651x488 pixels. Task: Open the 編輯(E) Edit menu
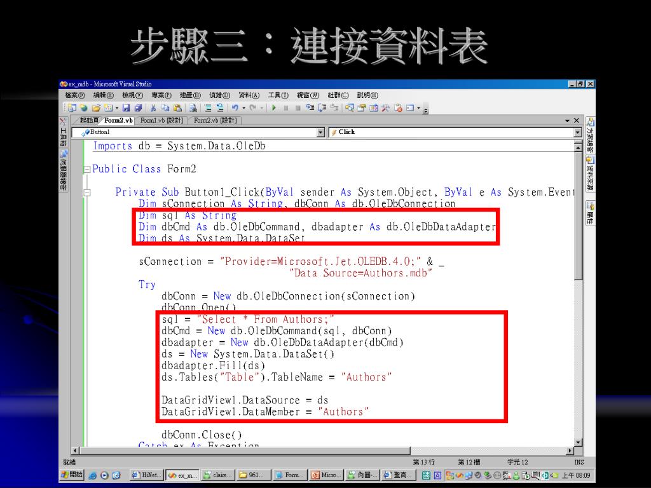pyautogui.click(x=104, y=95)
